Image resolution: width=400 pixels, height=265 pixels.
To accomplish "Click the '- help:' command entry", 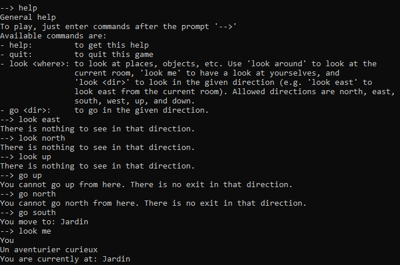I will click(x=16, y=45).
